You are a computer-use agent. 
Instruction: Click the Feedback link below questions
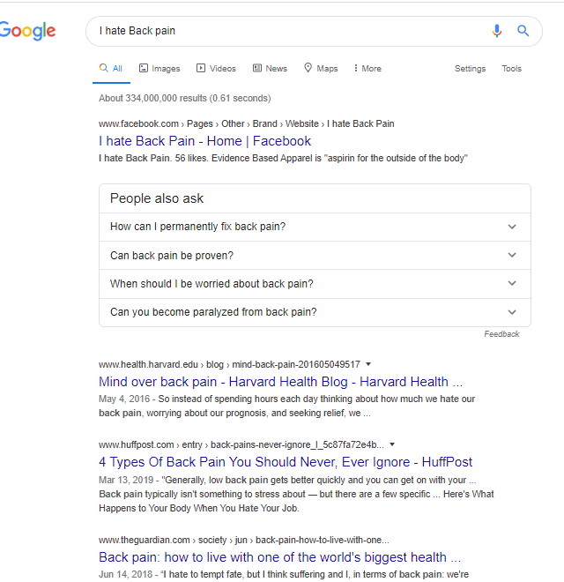(501, 334)
